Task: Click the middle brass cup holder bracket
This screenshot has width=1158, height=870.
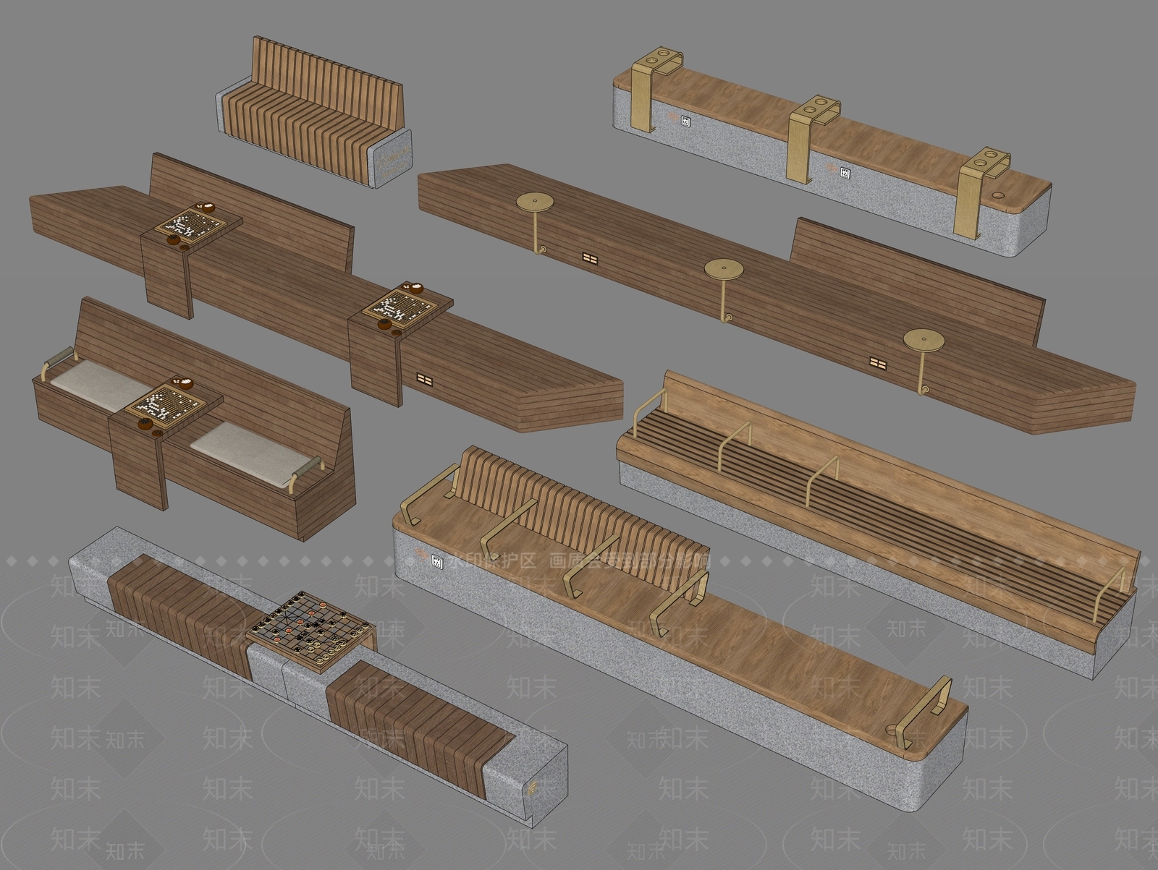Action: click(811, 137)
